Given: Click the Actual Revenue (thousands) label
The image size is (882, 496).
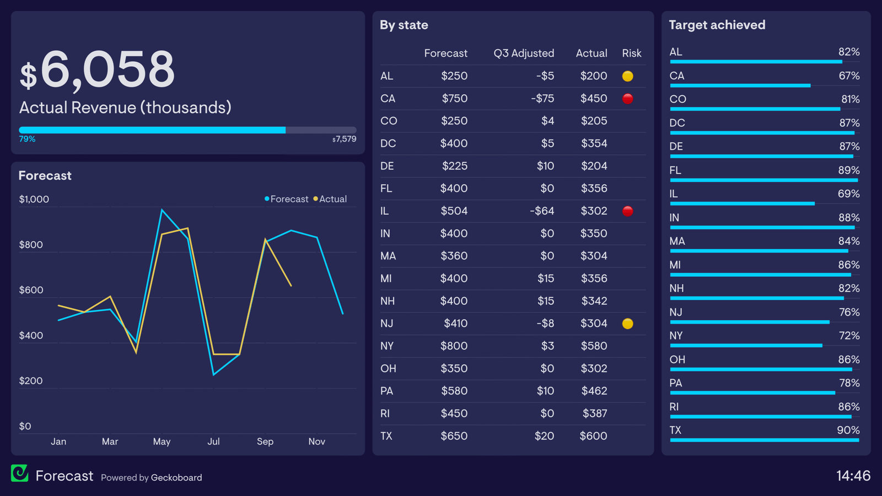Looking at the screenshot, I should 126,107.
